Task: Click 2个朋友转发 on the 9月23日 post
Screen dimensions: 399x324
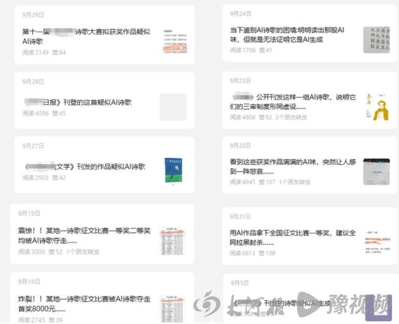Action: (292, 117)
